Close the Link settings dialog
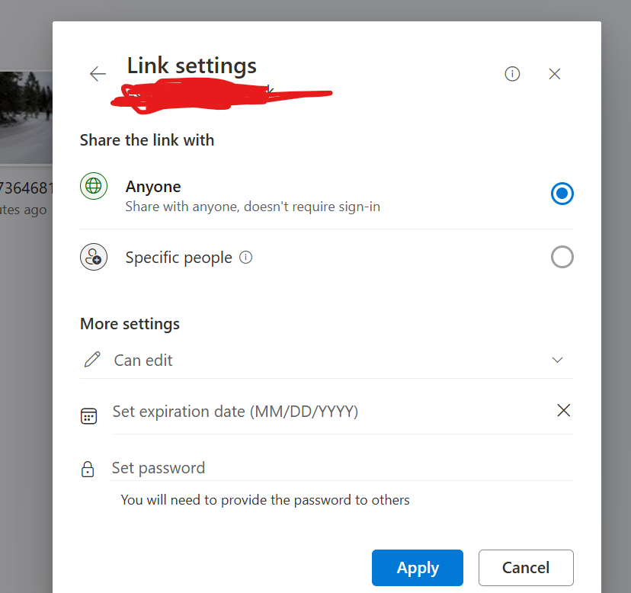 (555, 74)
